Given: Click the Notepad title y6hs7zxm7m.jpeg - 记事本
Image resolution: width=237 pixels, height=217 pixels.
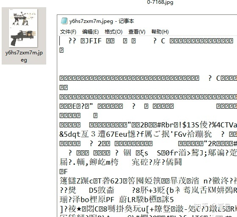Looking at the screenshot, I should pos(102,21).
